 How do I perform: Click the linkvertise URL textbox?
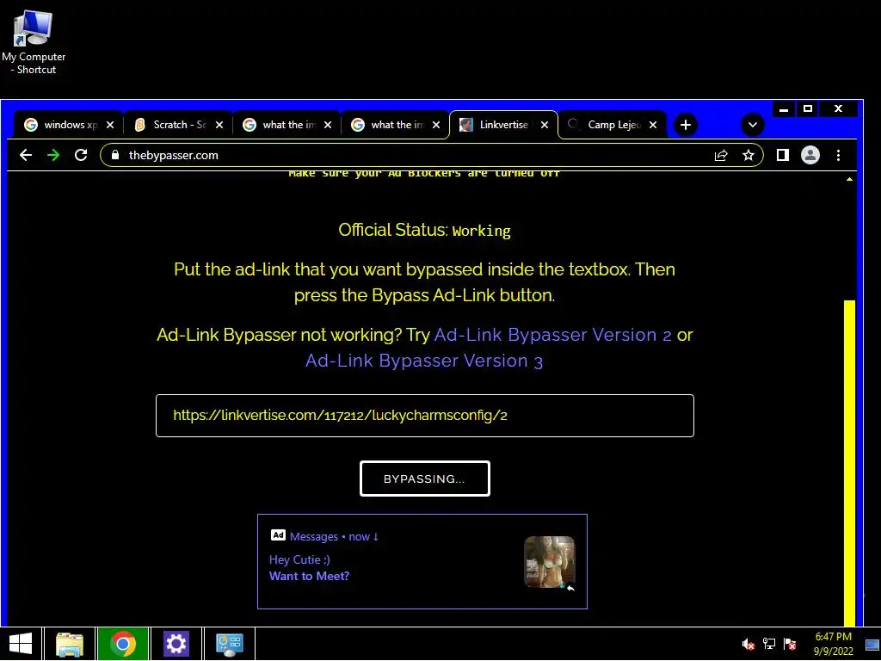[x=425, y=416]
